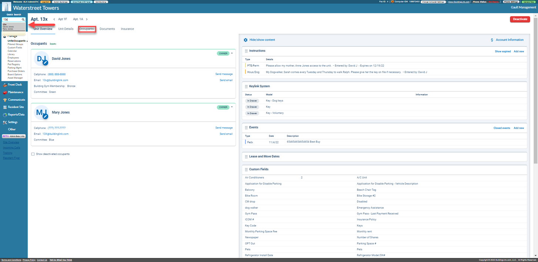The width and height of the screenshot is (538, 262).
Task: Click the drag handle of Custom Fields panel
Action: [246, 170]
